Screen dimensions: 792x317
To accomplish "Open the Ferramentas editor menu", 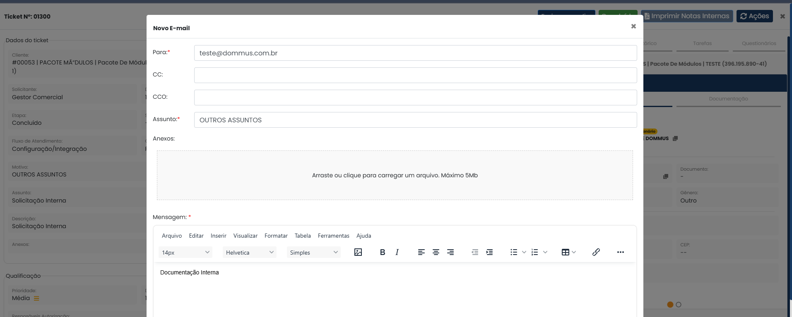I will (334, 236).
